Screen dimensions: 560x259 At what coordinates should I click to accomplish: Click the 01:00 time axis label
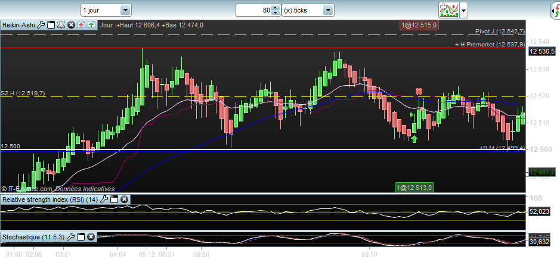14,254
